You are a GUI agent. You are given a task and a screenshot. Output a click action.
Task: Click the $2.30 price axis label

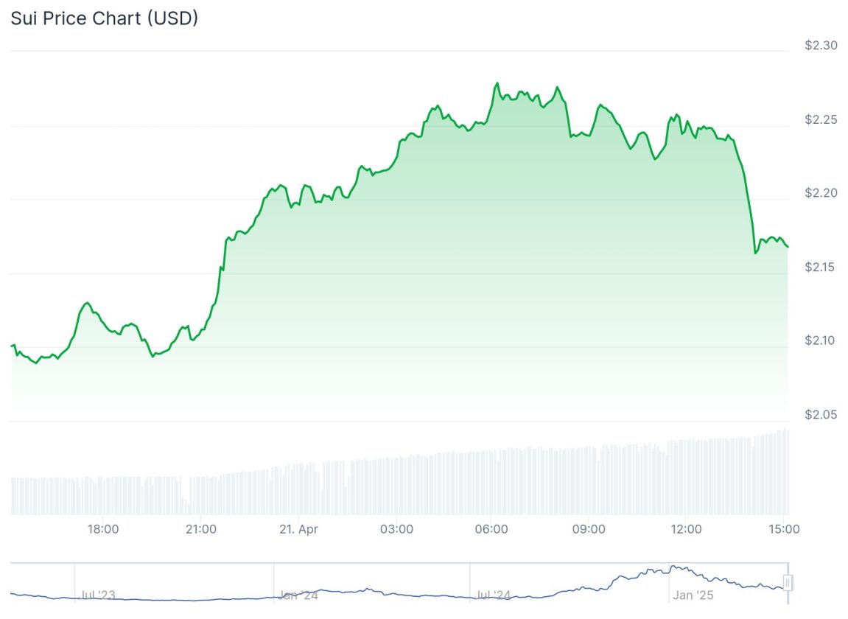coord(821,46)
